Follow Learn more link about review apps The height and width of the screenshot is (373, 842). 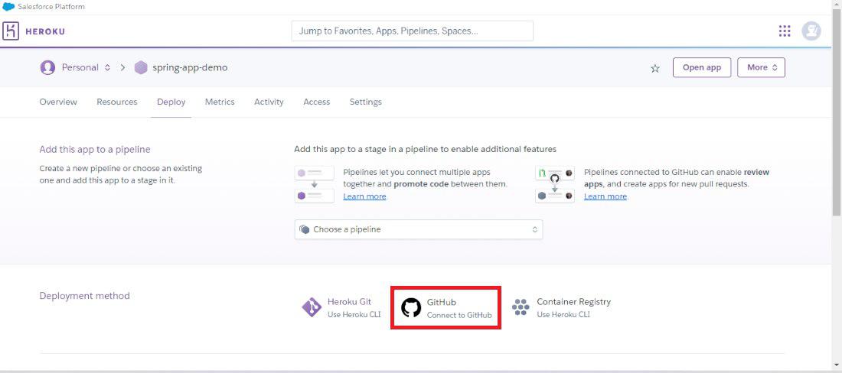[x=605, y=196]
